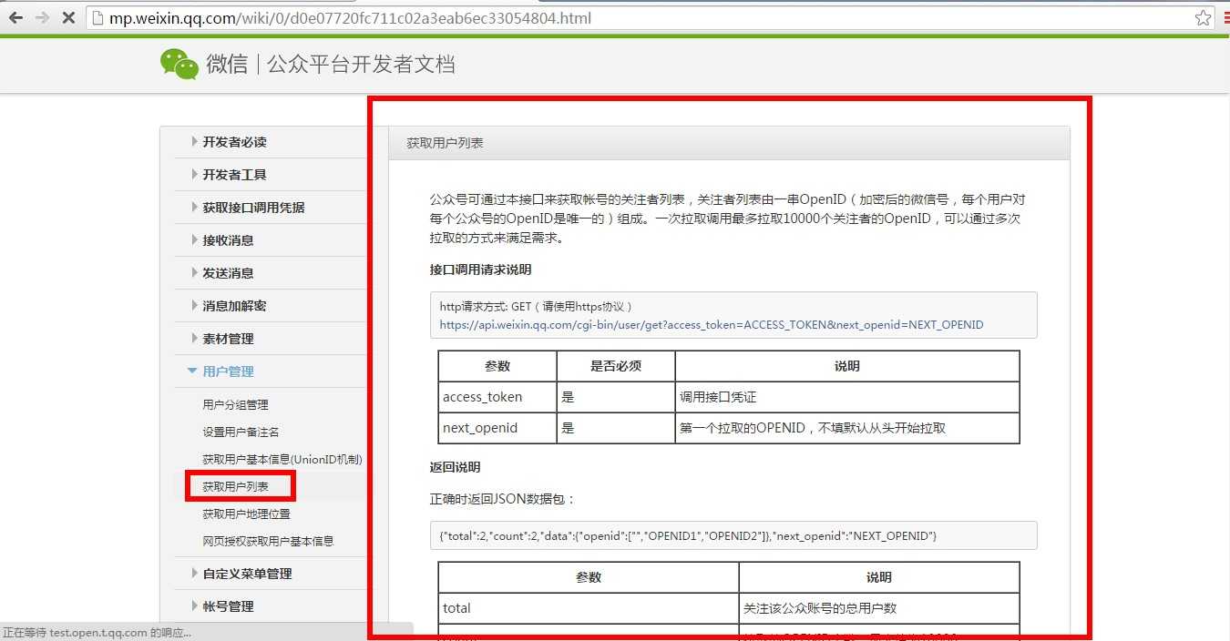This screenshot has width=1230, height=641.
Task: Click the JSON return example code box
Action: 733,535
